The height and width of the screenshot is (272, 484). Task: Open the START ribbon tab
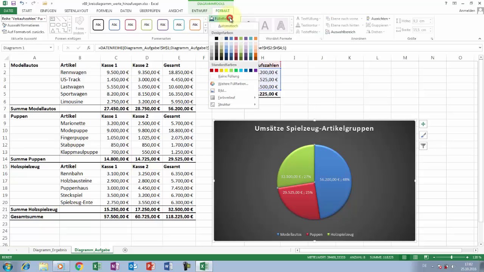[27, 11]
